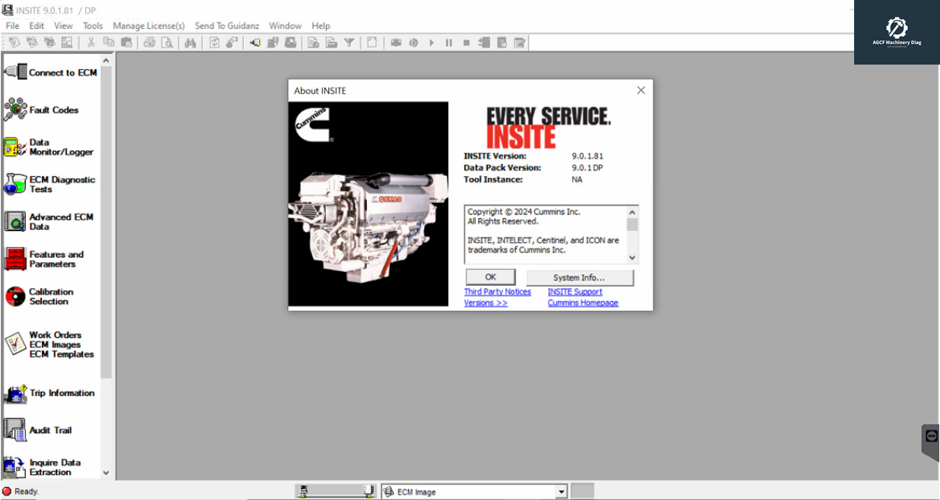Expand the Versions >> section

(486, 302)
